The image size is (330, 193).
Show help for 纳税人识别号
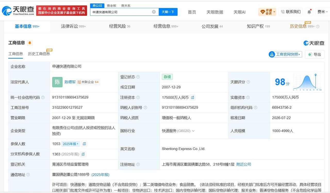145,108
